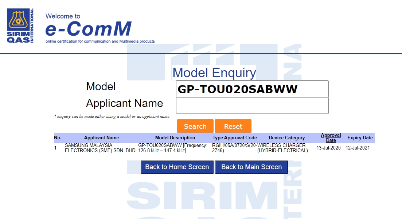Select the Samsung Malaysia Electronics applicant cell
The width and height of the screenshot is (402, 219).
pyautogui.click(x=100, y=148)
